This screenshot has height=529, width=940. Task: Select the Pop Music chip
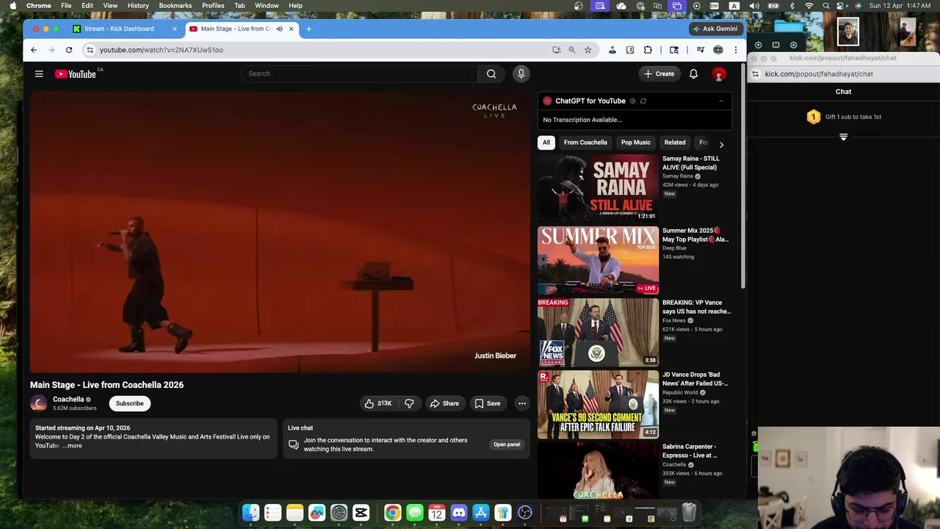pyautogui.click(x=636, y=143)
